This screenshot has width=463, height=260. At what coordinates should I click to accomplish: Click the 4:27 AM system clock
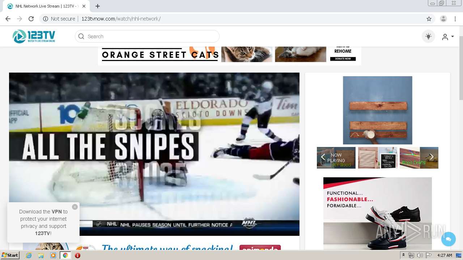point(445,255)
